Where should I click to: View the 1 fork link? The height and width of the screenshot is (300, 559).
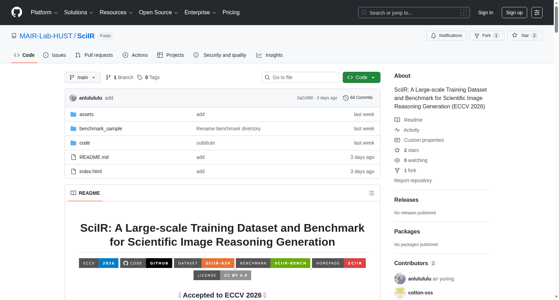(x=405, y=170)
